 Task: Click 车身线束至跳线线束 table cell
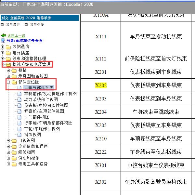click(x=156, y=112)
